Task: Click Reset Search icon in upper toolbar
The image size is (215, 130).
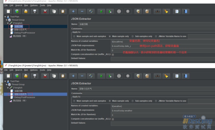Action: click(x=166, y=11)
